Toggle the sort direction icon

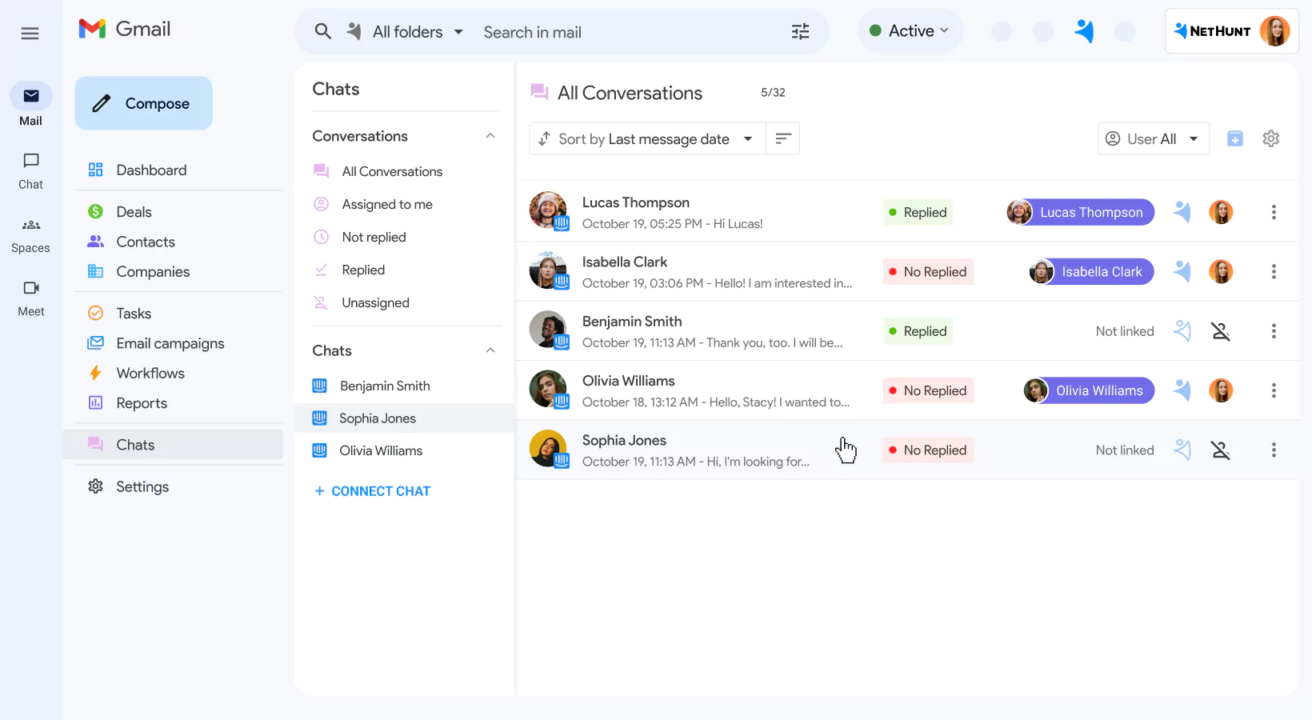782,138
